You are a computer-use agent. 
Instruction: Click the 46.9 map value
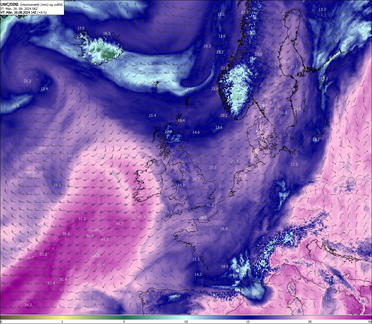coord(90,236)
